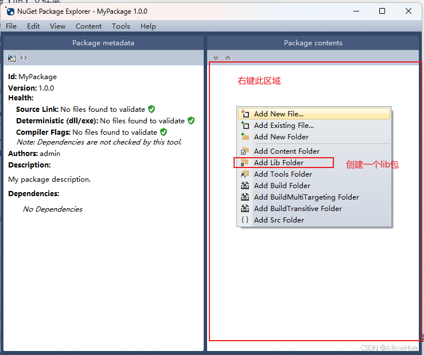
Task: Open the Edit menu
Action: tap(33, 26)
